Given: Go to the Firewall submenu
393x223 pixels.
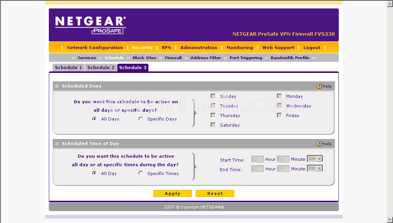Looking at the screenshot, I should pos(173,58).
